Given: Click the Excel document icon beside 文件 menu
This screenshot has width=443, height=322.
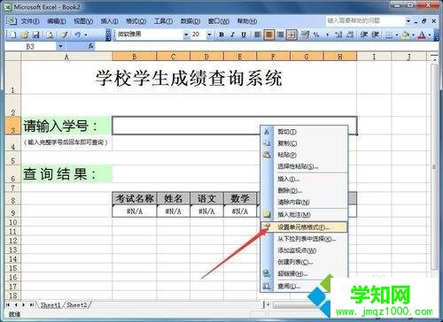Looking at the screenshot, I should (12, 20).
